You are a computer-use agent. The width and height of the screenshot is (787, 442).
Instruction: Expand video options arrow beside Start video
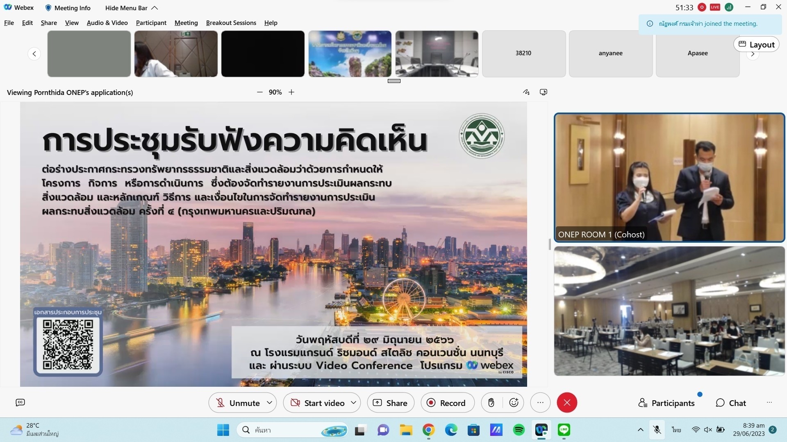click(x=353, y=403)
